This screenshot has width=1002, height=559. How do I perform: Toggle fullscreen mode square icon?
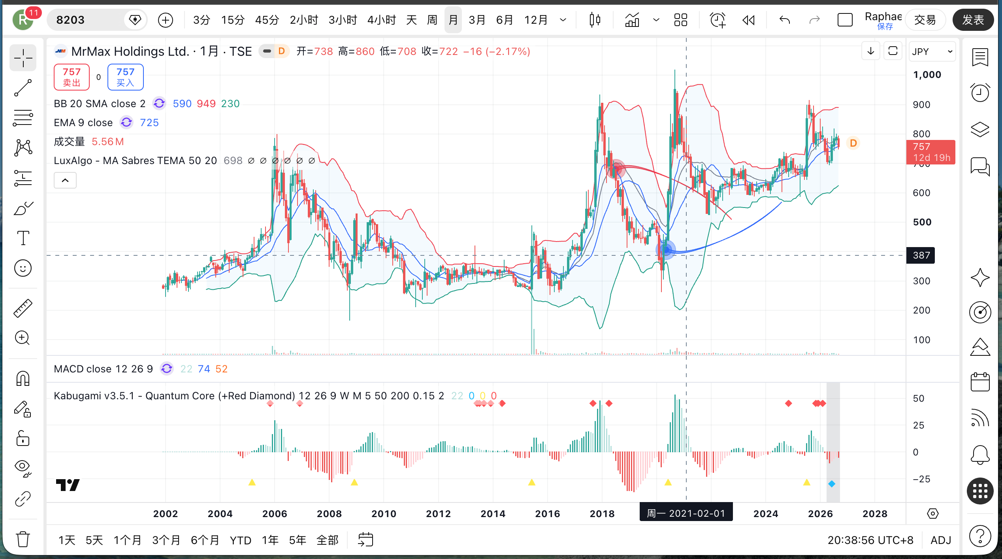845,20
